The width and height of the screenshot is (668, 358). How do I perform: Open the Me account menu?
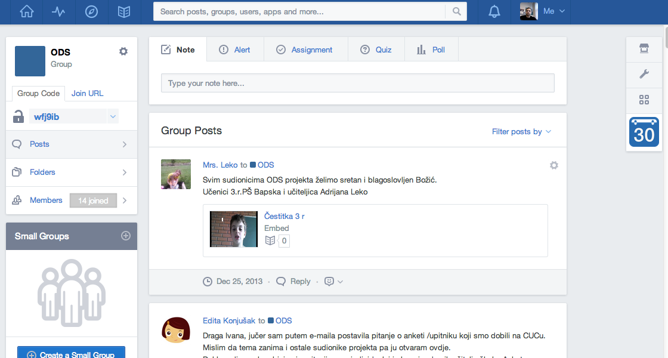coord(543,12)
